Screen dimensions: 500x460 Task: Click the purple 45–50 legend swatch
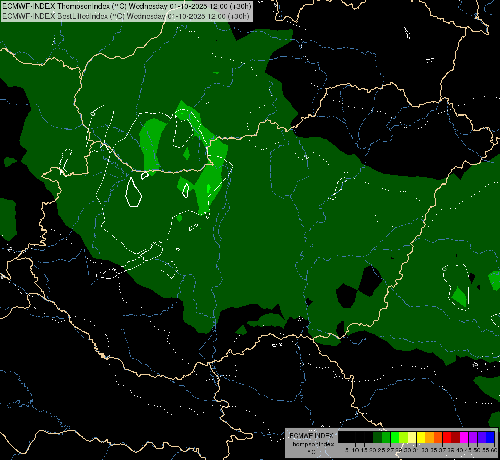point(473,437)
